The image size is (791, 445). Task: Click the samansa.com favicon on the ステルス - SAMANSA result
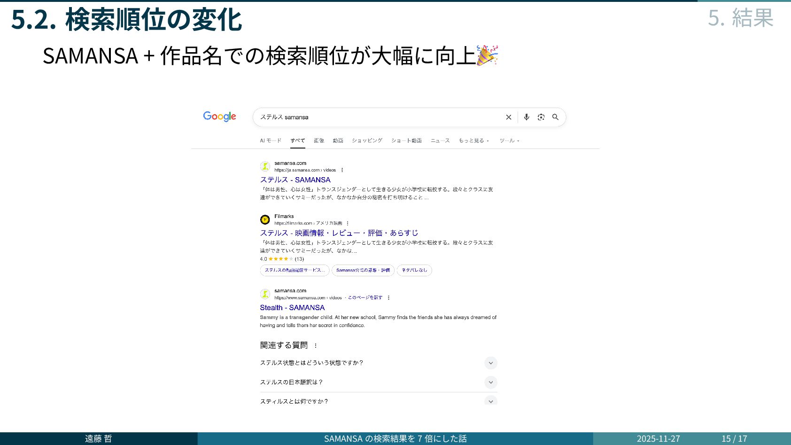265,166
